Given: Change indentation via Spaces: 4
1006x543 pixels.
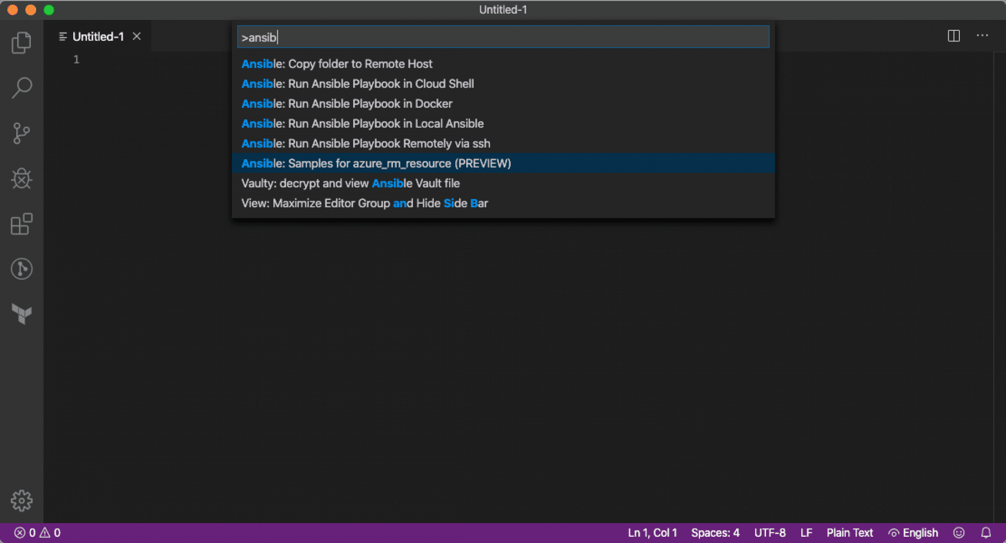Looking at the screenshot, I should coord(715,533).
